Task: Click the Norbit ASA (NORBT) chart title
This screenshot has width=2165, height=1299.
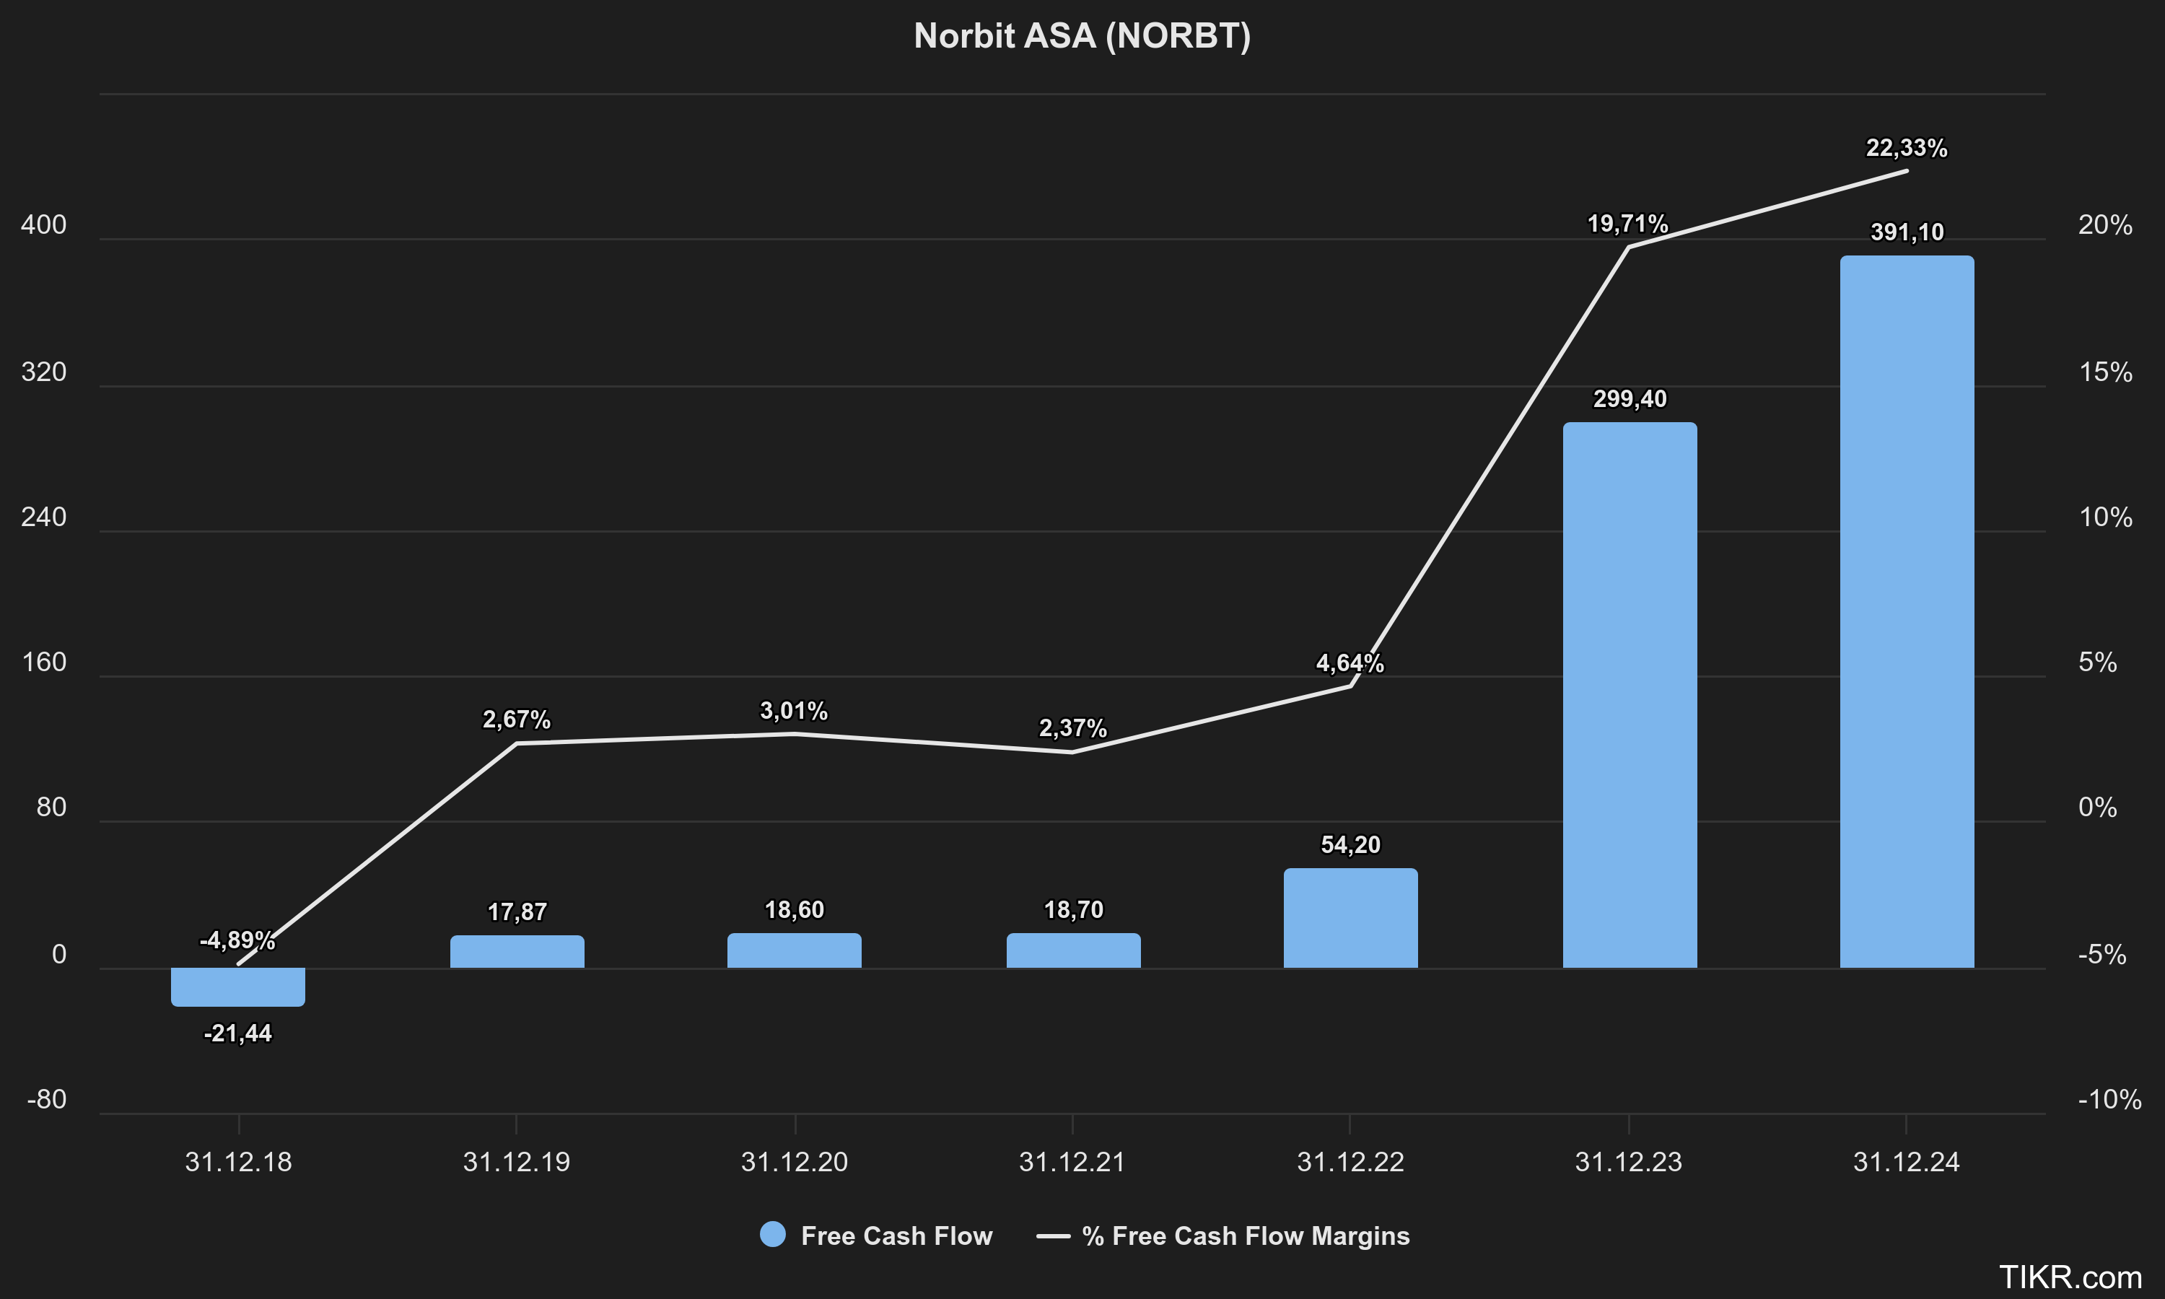Action: 1082,36
